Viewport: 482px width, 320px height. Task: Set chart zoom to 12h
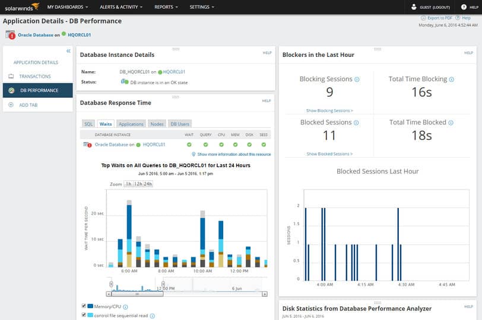pos(138,184)
